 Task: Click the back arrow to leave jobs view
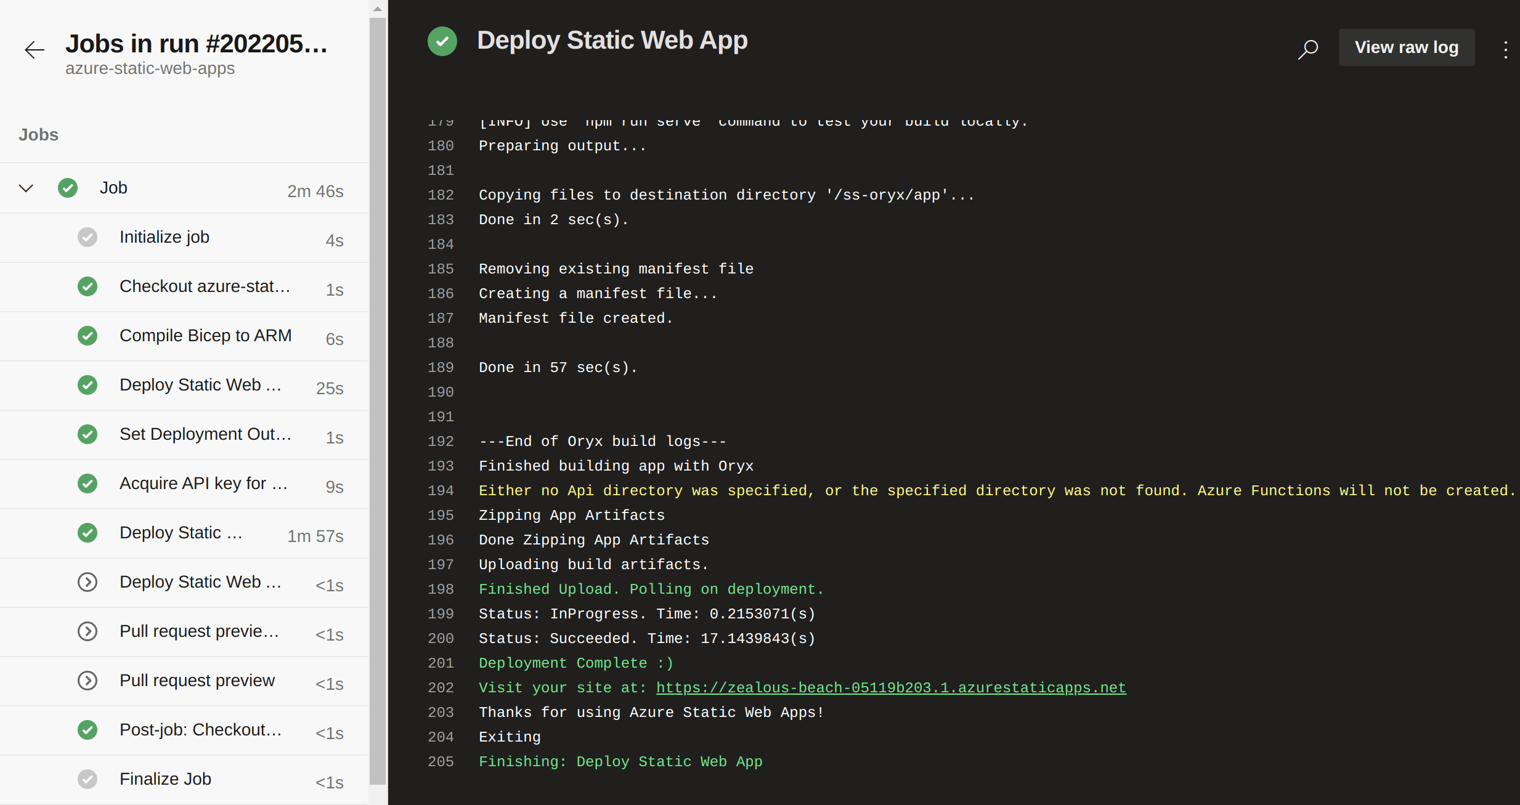click(35, 49)
